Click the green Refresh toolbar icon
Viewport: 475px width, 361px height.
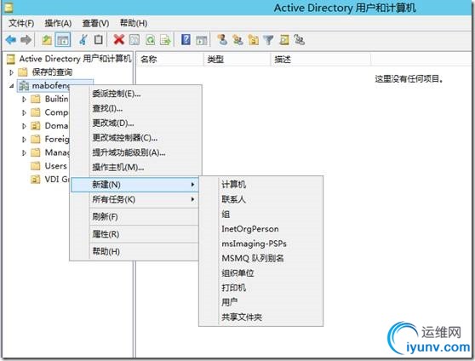[151, 40]
